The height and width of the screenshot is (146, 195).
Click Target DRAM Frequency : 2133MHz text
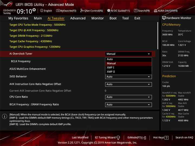(x=31, y=36)
